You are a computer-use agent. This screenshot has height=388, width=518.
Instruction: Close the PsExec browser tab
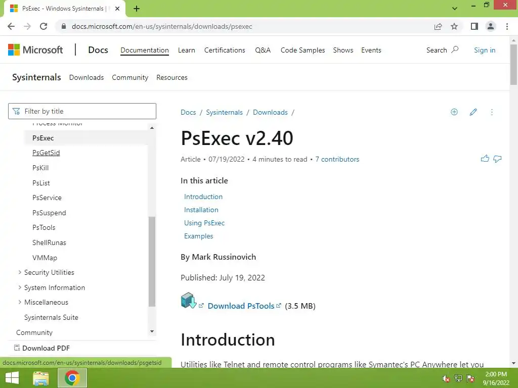pos(117,9)
